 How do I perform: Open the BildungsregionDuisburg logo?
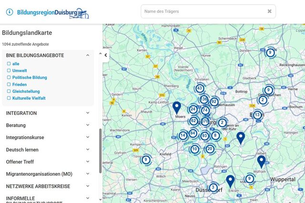point(53,13)
